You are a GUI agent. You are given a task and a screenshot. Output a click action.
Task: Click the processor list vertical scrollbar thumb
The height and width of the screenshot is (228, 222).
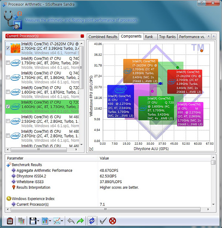(81, 67)
